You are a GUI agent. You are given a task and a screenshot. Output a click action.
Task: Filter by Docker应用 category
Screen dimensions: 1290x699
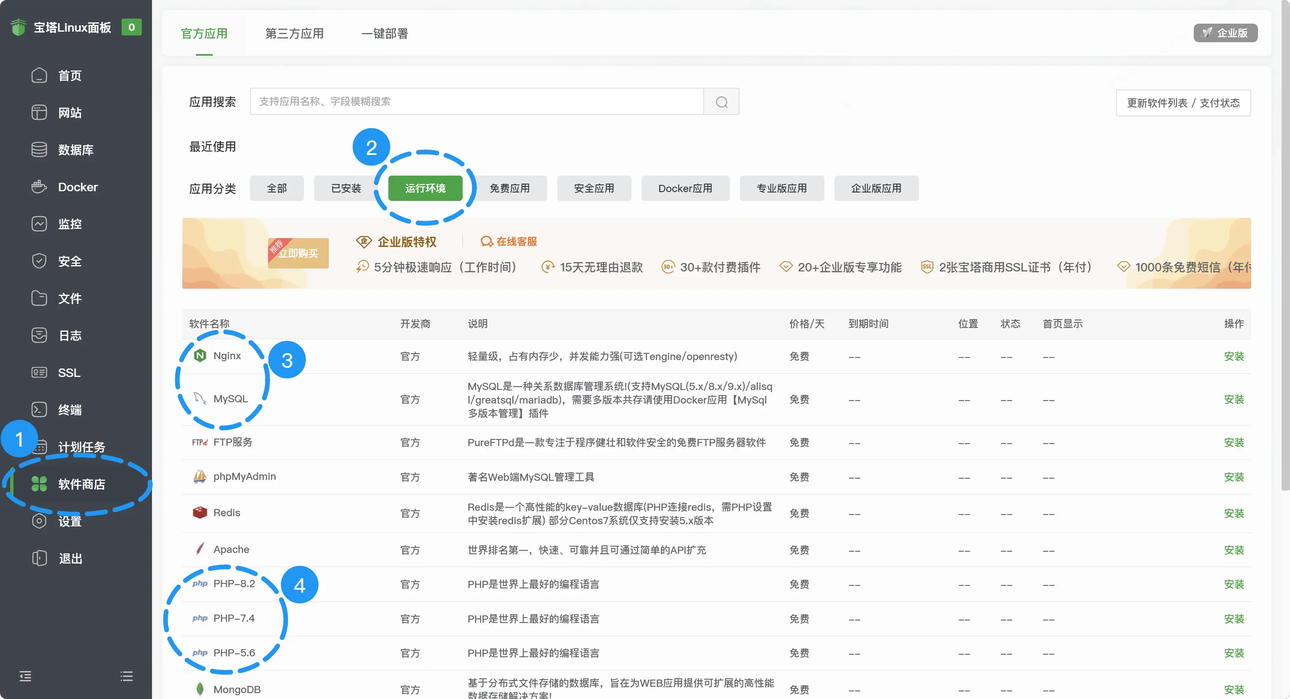(686, 188)
